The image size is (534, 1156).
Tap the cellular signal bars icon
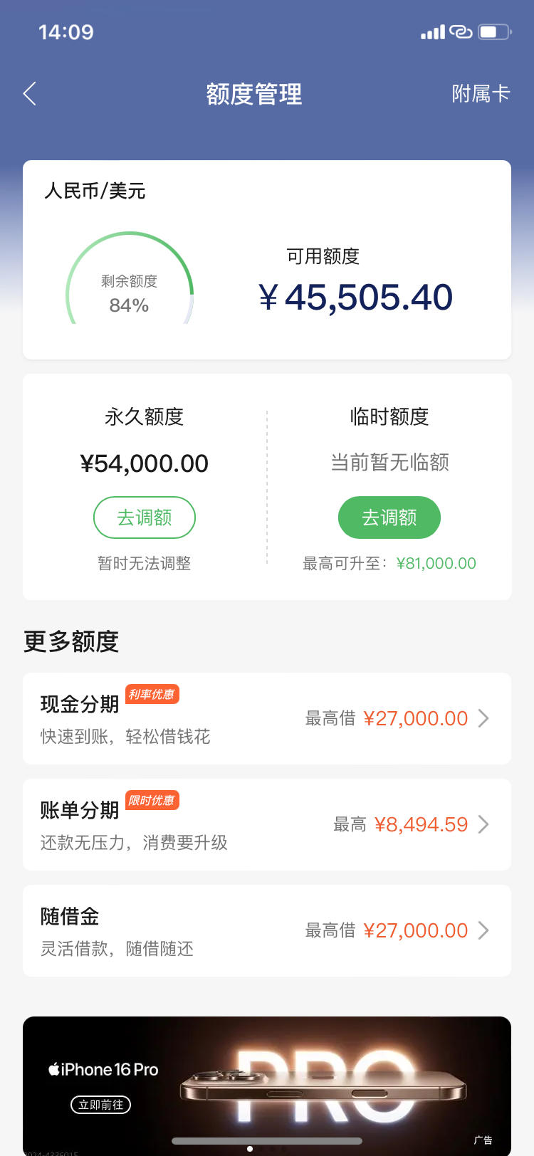433,32
